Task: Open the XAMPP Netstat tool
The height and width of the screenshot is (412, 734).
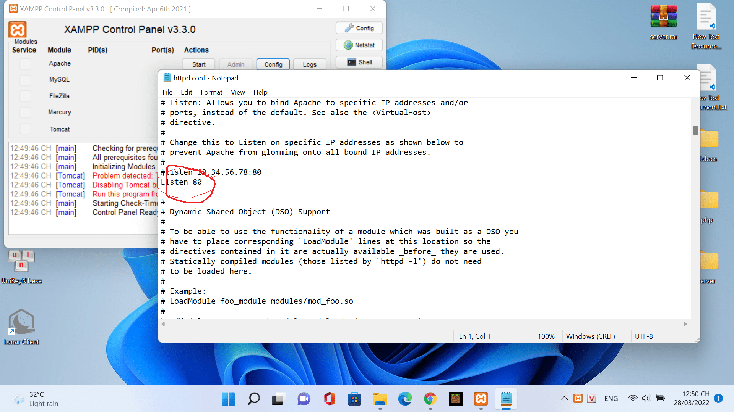Action: (x=359, y=45)
